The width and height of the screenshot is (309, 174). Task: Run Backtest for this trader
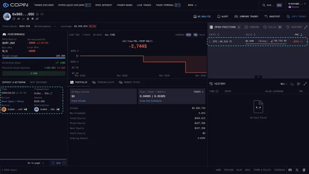pyautogui.click(x=272, y=16)
